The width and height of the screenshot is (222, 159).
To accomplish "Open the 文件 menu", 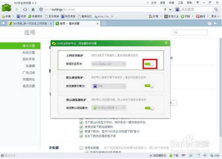I will click(154, 3).
